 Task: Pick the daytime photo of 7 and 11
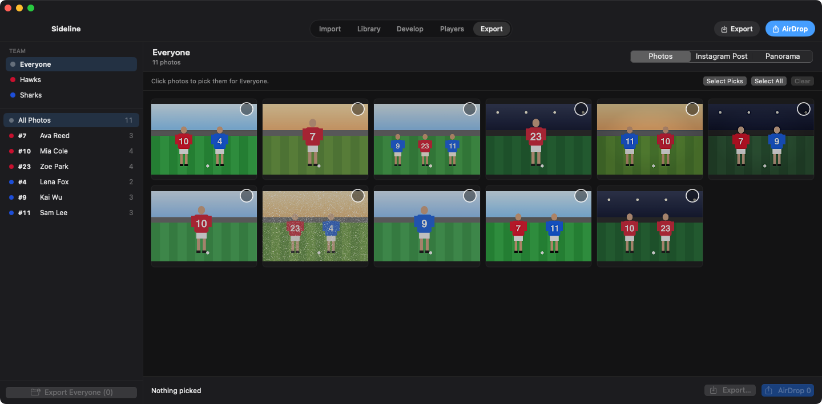tap(581, 196)
